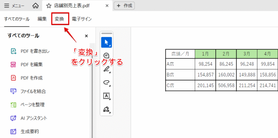Click the PDF を作成 icon
This screenshot has height=138, width=278.
(x=13, y=78)
